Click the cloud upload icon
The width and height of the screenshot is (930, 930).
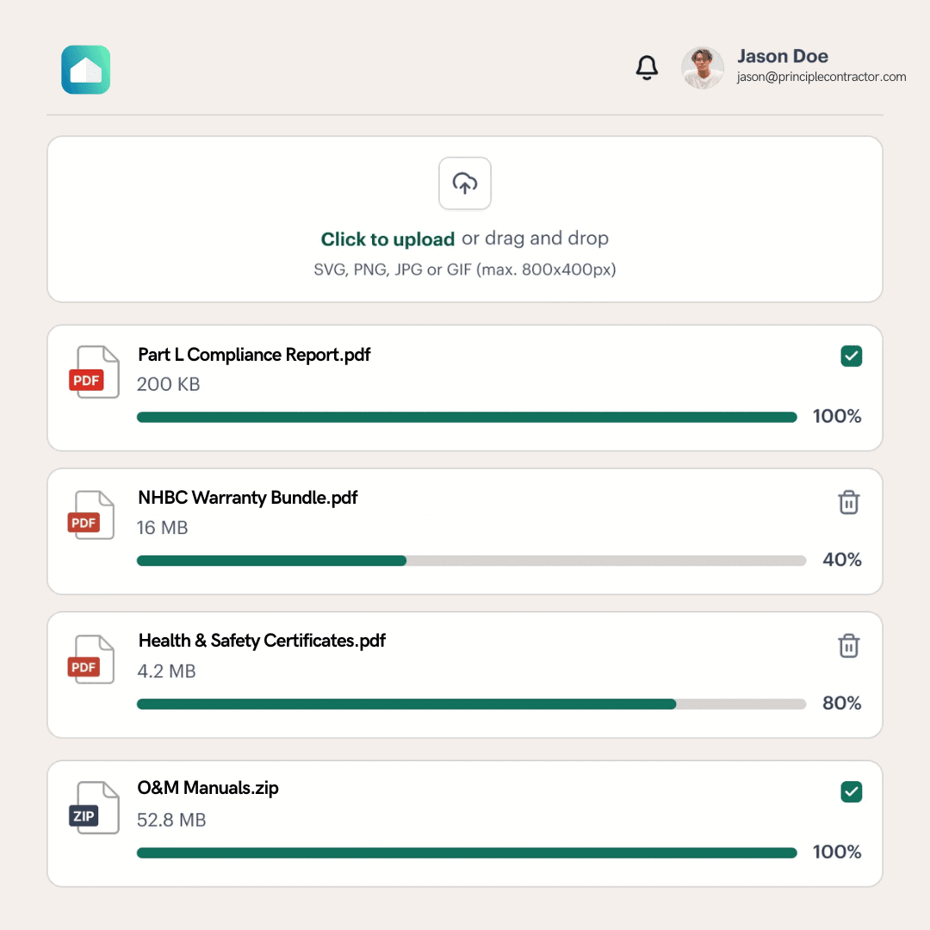[465, 183]
